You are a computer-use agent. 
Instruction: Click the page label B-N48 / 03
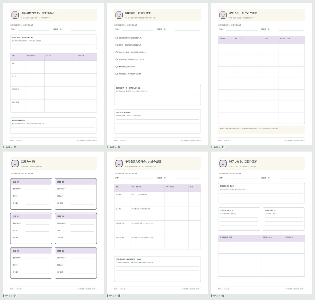(217, 147)
